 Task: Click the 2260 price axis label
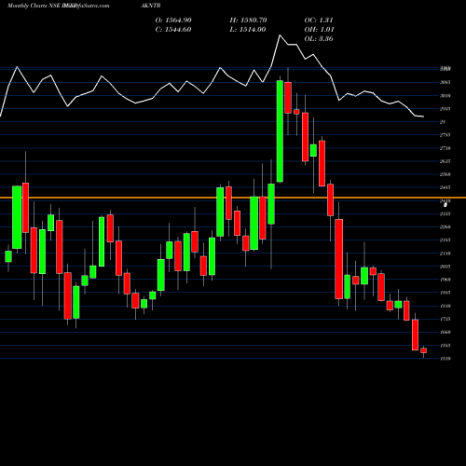pos(445,226)
